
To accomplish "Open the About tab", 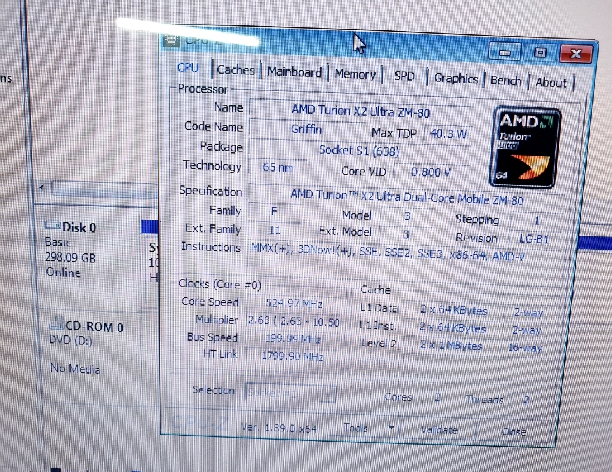I will tap(550, 83).
